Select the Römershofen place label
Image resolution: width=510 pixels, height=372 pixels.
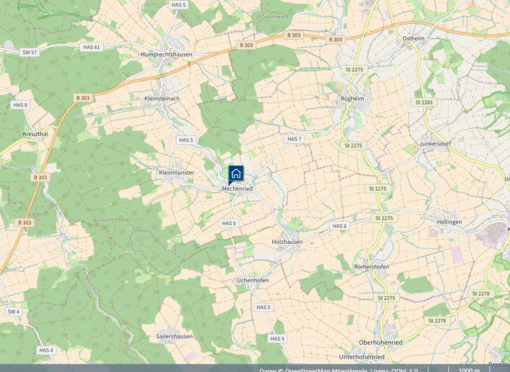click(x=371, y=266)
